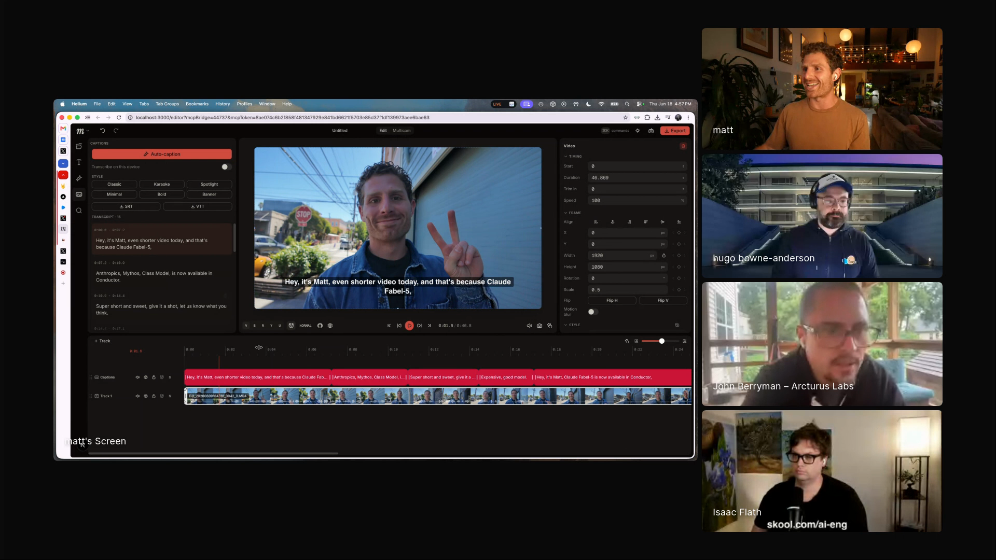Reload the localhost editor page
Screen dimensions: 996x560
tap(119, 118)
